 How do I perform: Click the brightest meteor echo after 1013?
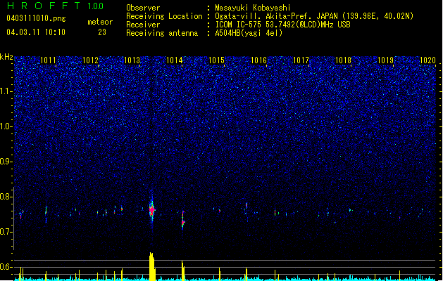pos(152,210)
